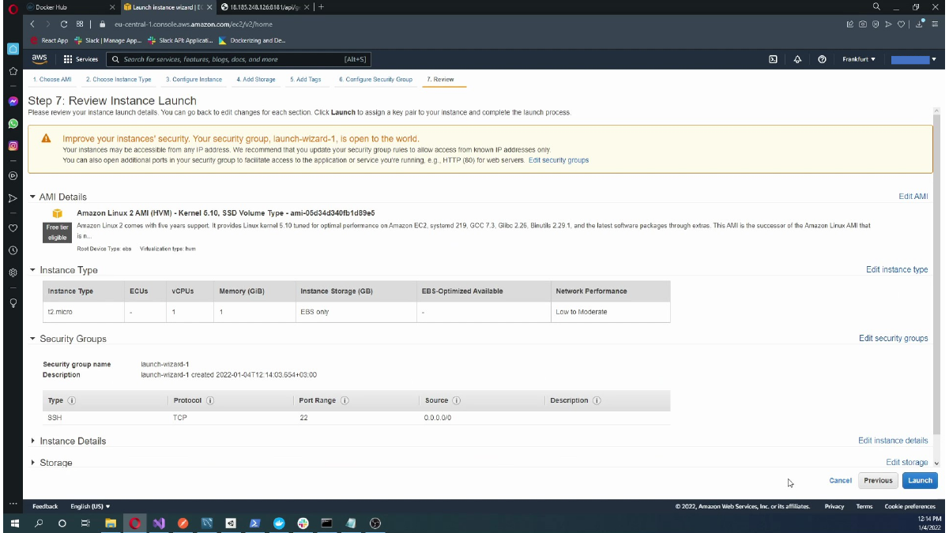
Task: Collapse the Instance Type section
Action: 32,270
